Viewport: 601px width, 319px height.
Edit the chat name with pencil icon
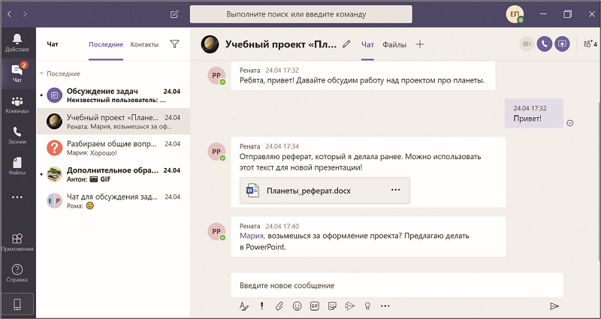(x=346, y=44)
